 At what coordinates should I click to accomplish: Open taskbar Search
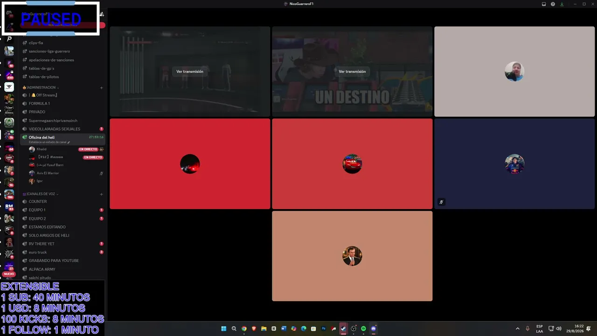pos(234,329)
